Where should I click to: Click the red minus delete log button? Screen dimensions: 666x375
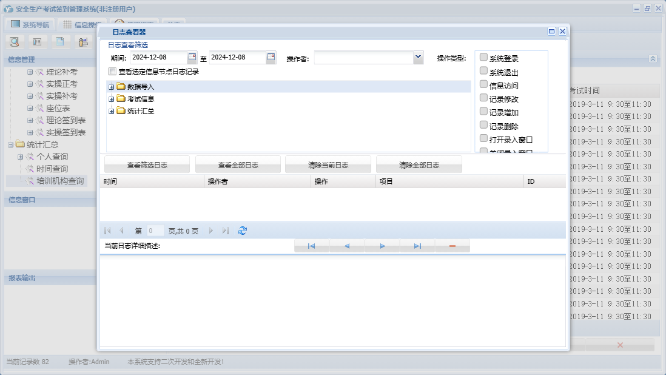[452, 246]
